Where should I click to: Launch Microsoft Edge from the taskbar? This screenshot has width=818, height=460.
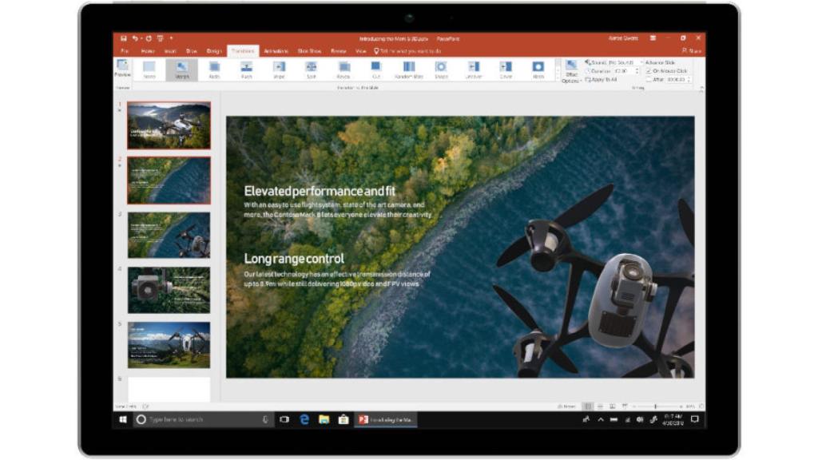[304, 419]
